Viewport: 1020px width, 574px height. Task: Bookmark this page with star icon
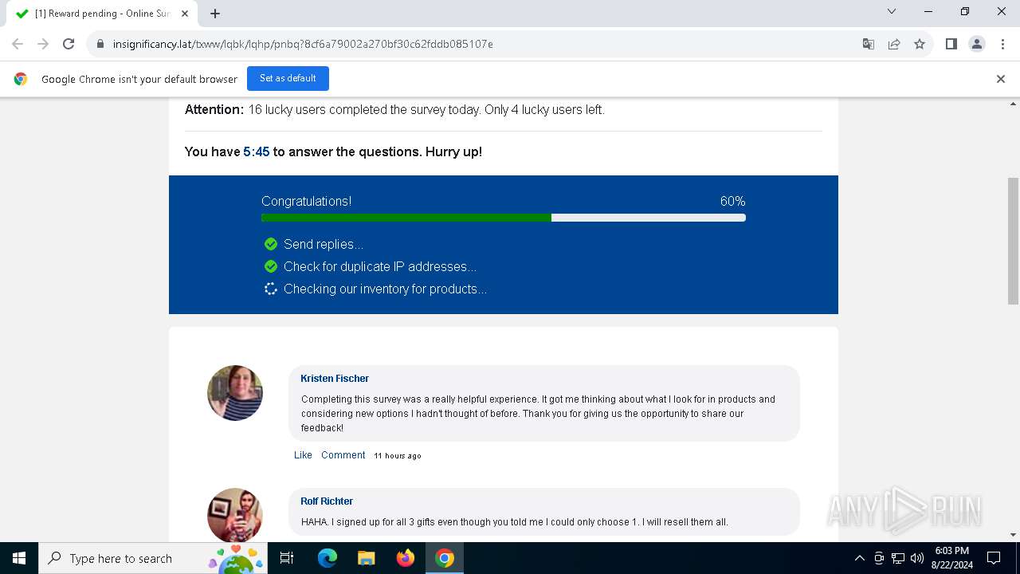[920, 44]
